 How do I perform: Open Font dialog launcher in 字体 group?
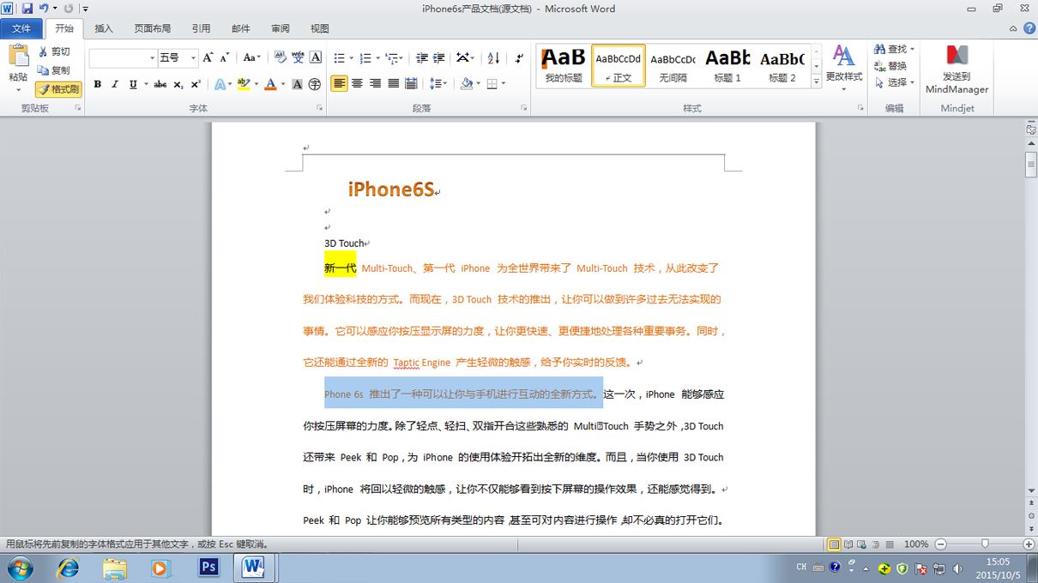pos(320,108)
